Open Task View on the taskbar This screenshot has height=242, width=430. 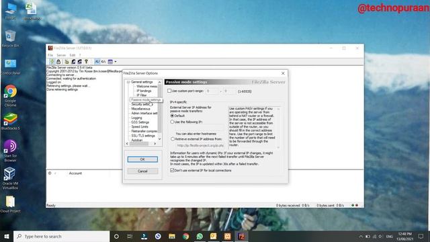coord(130,236)
